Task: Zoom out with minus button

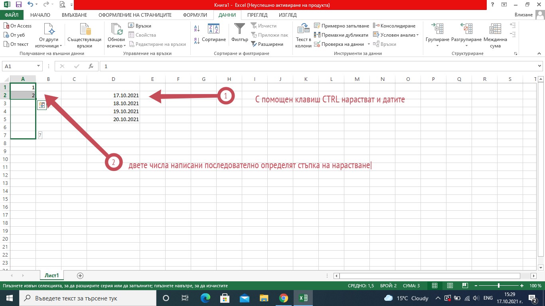Action: [476, 286]
